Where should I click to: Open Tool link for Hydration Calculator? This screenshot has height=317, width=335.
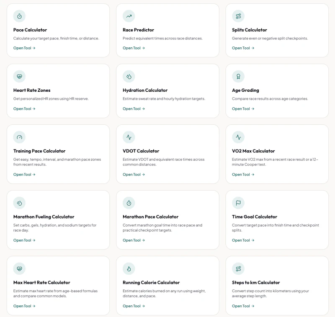(134, 109)
